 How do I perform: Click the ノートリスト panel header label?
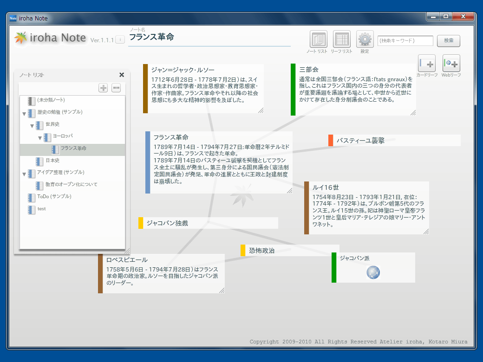click(x=32, y=75)
